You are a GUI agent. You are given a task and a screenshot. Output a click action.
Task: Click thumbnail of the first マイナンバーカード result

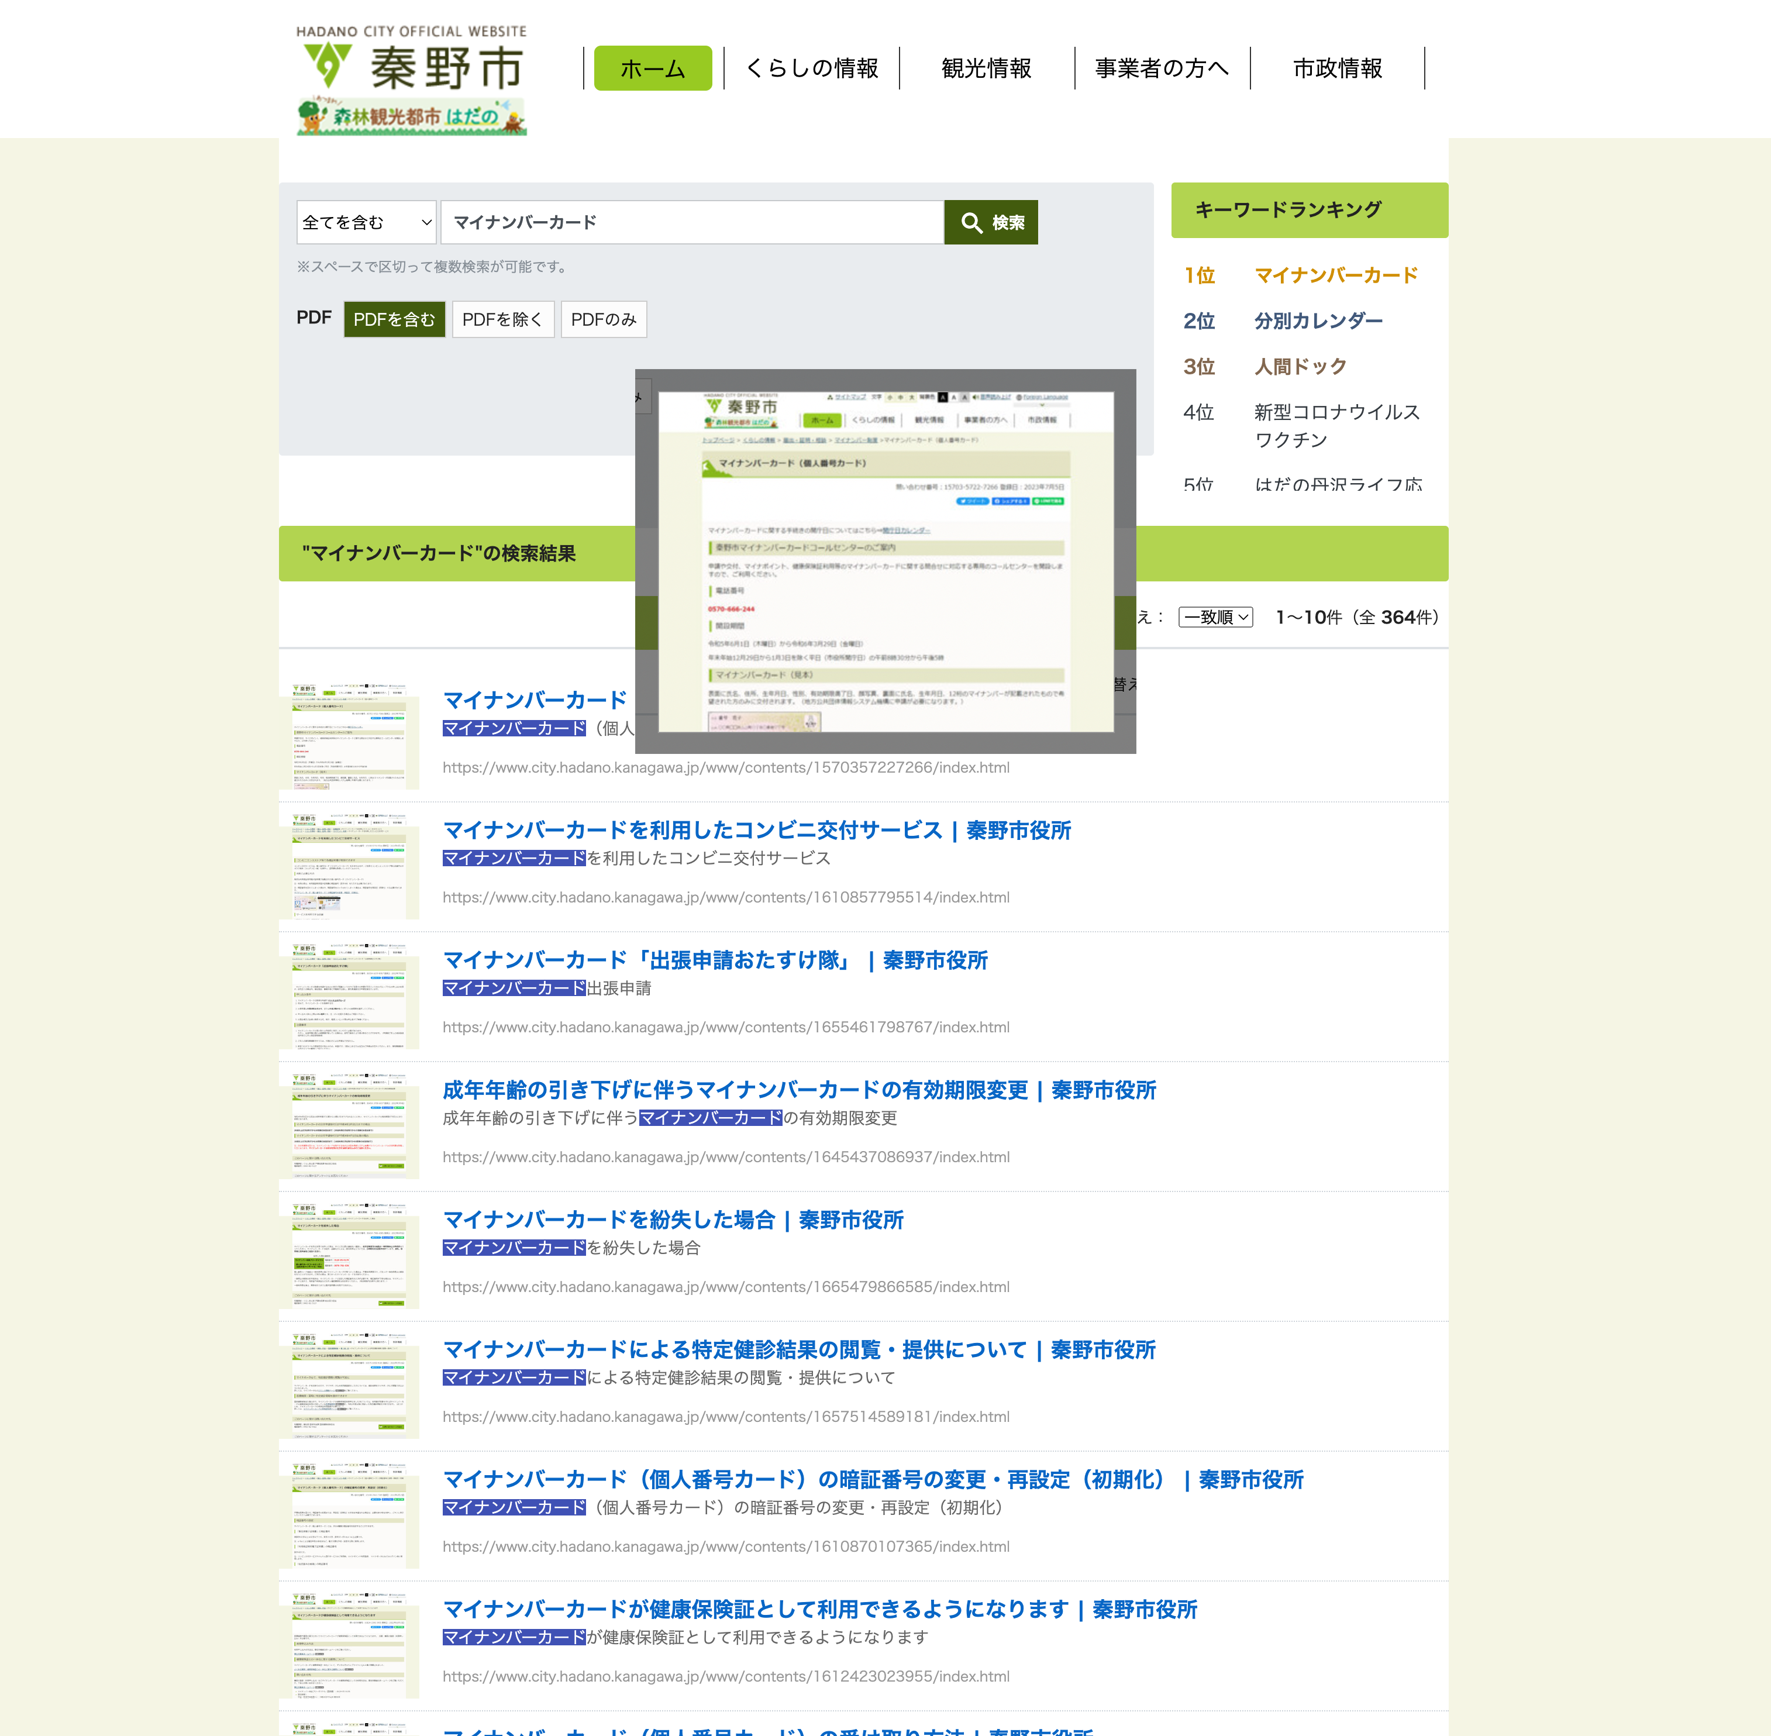[x=349, y=737]
